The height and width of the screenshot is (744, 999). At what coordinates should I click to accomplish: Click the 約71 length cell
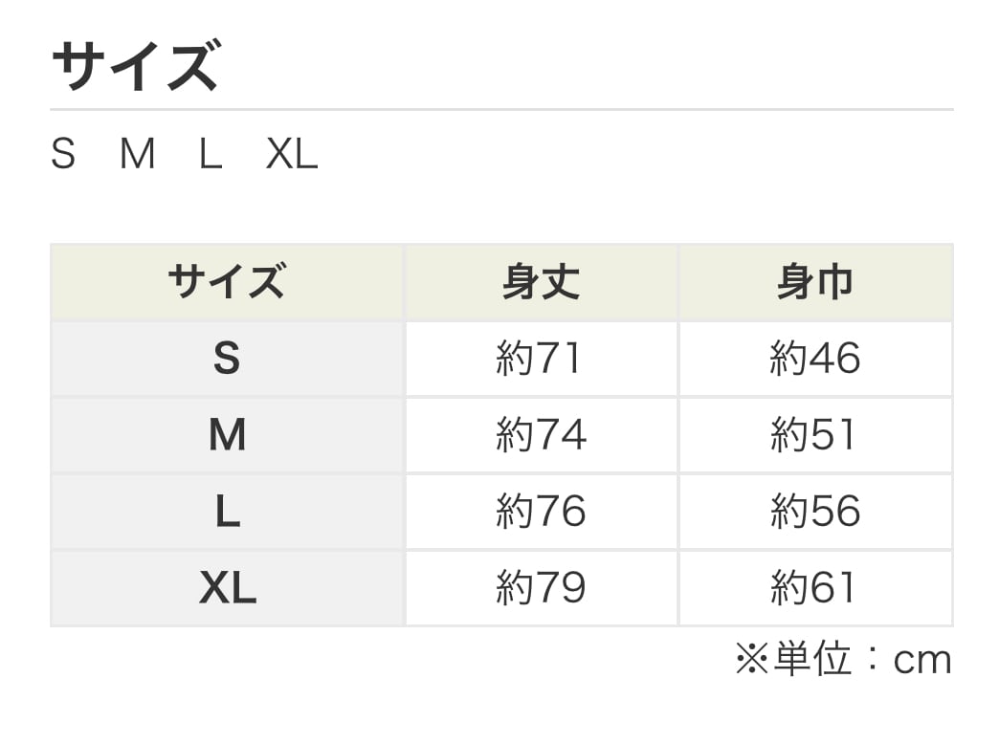pos(541,360)
